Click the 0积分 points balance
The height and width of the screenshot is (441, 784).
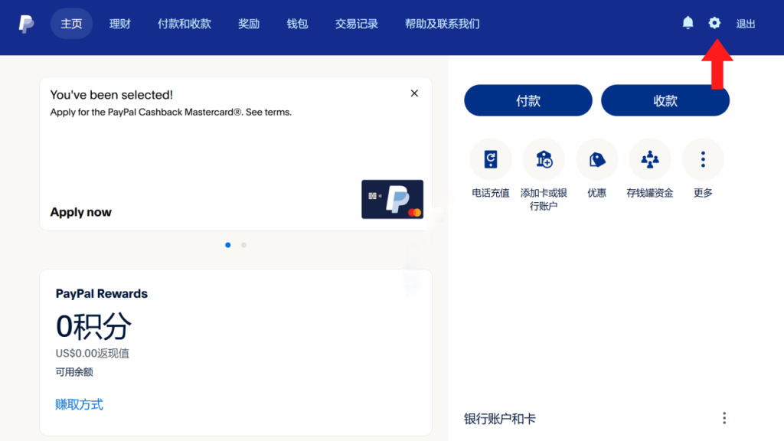[x=93, y=326]
